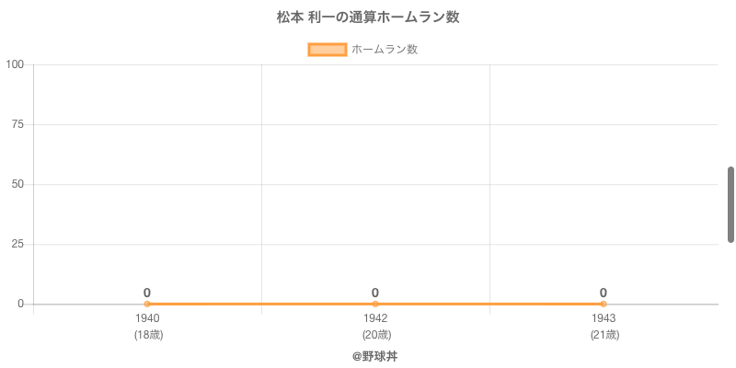Screen dimensions: 736x368
Task: Select the 1940 data point marker
Action: click(147, 304)
